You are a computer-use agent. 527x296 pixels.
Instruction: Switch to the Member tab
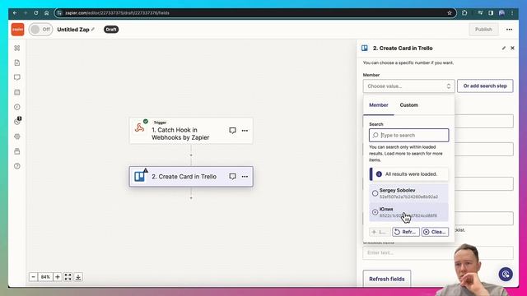tap(379, 105)
